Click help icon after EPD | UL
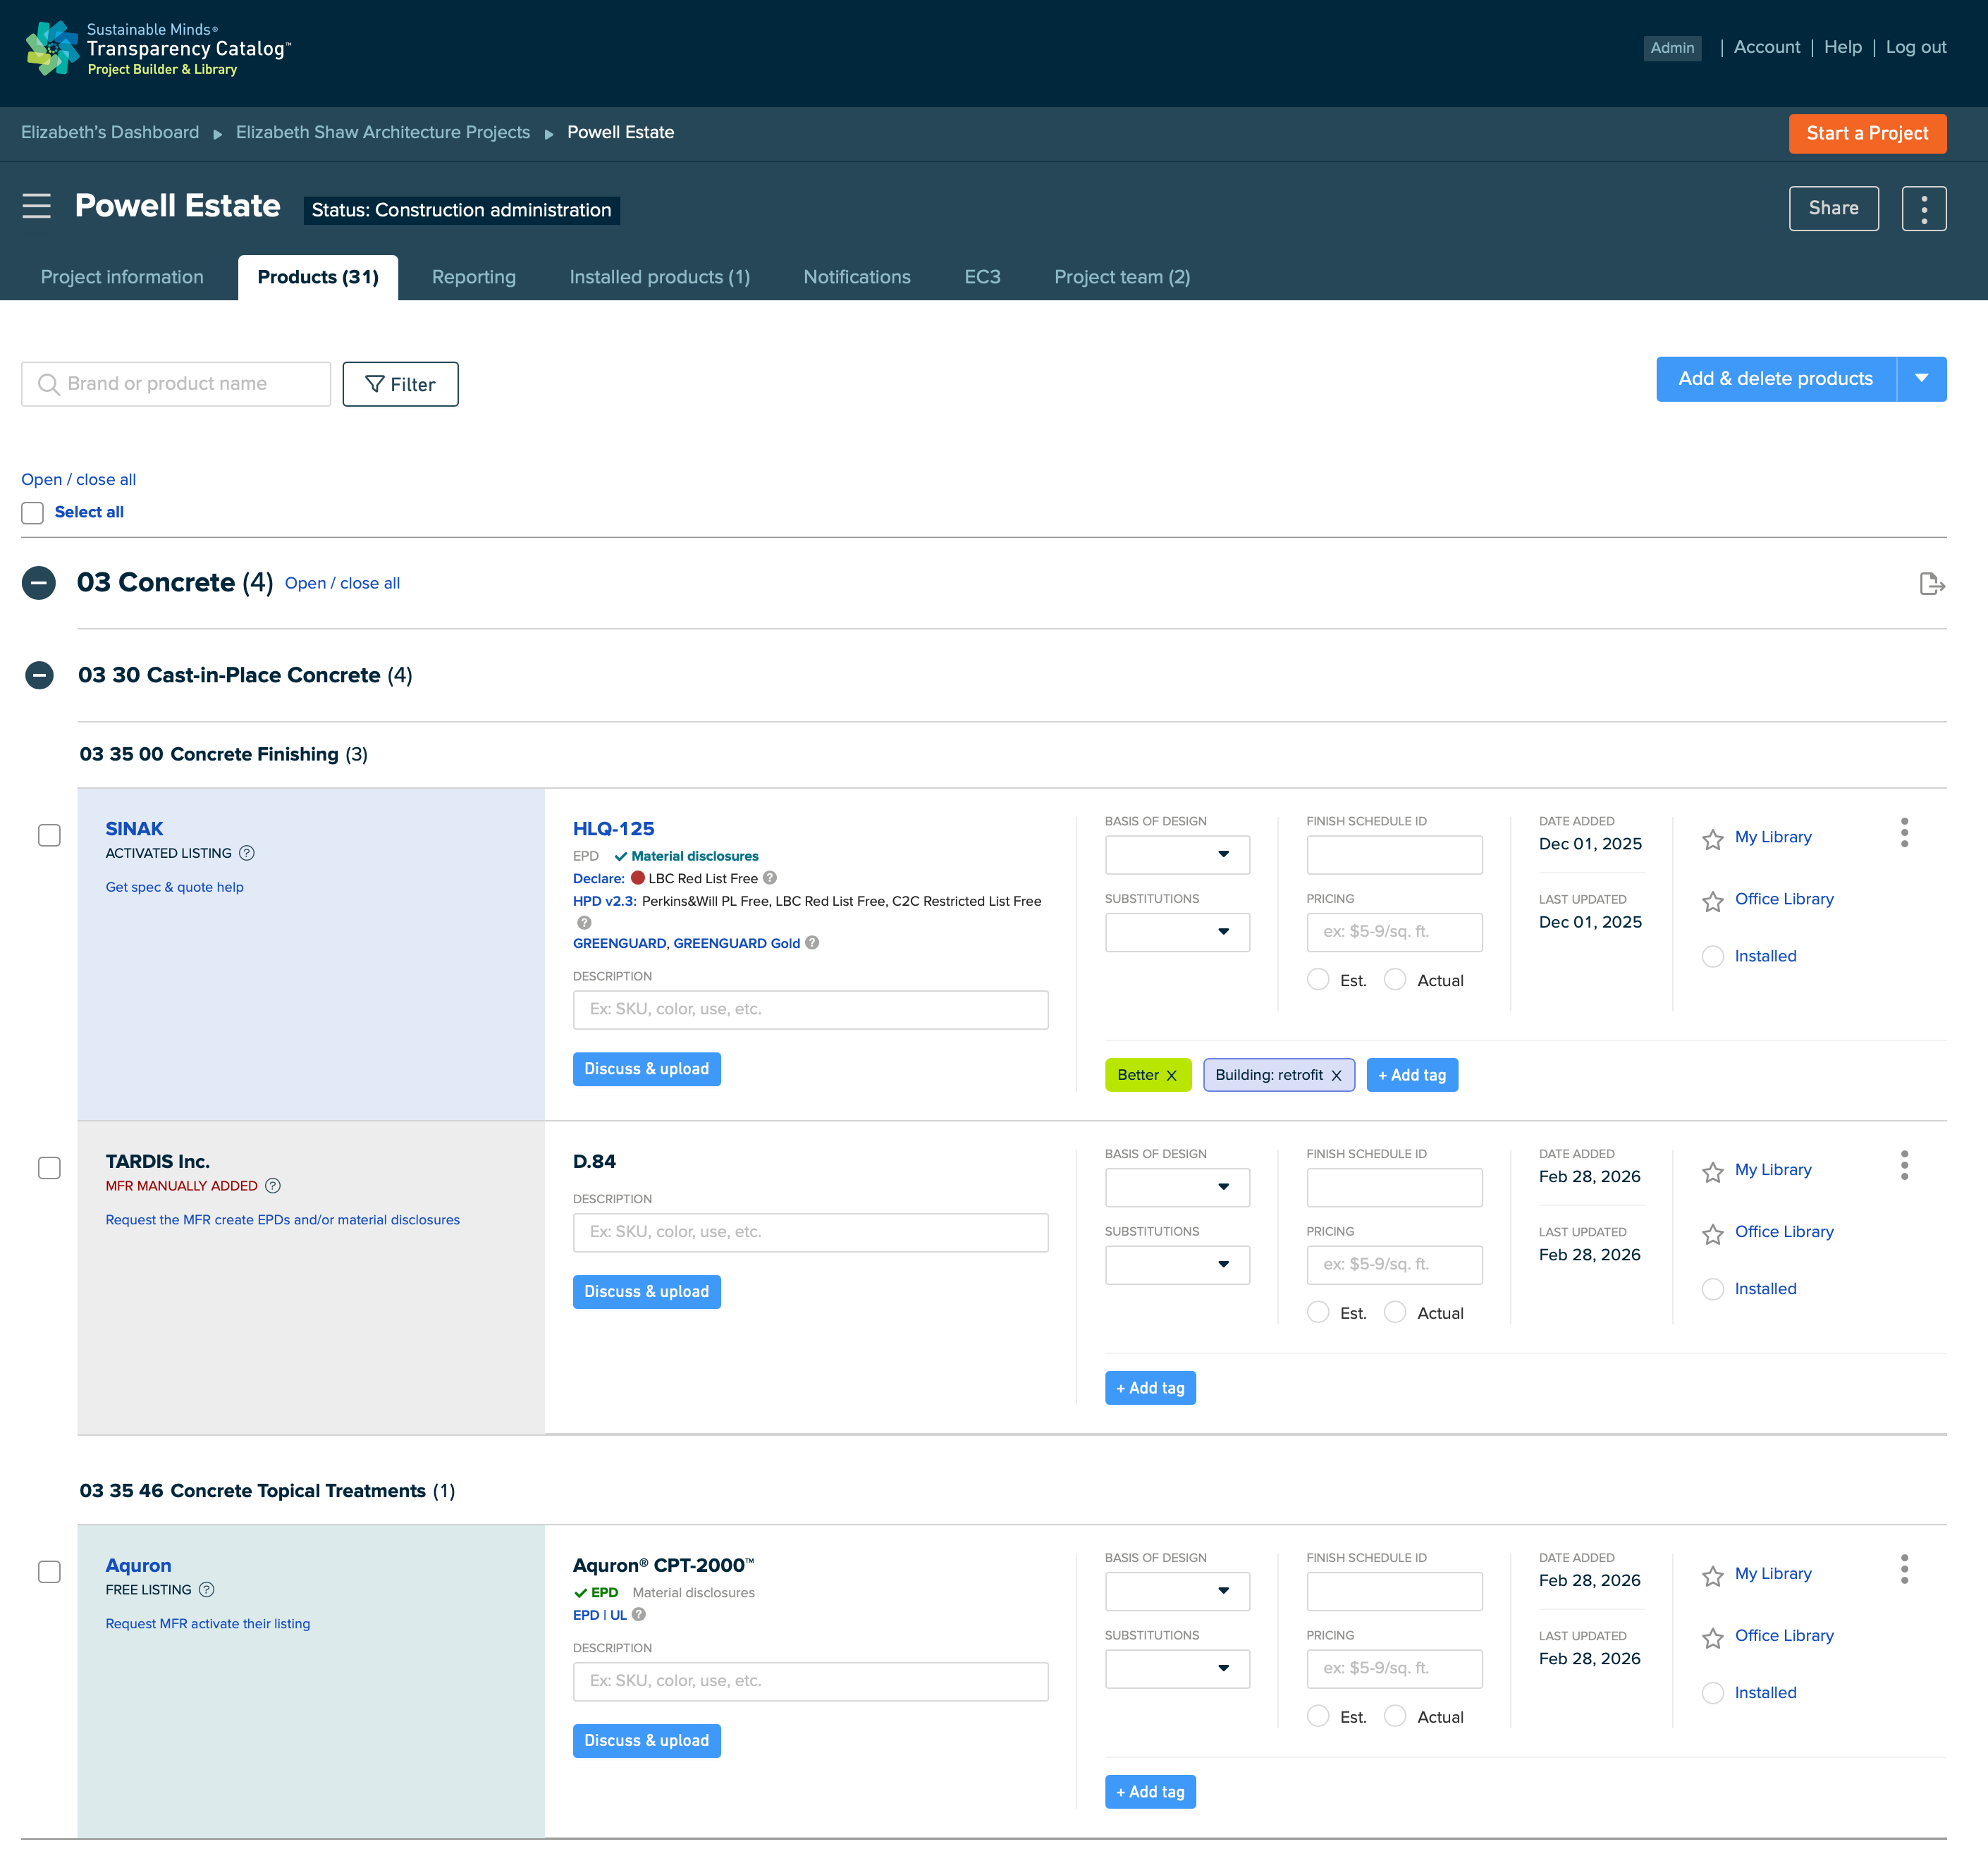 [x=639, y=1614]
